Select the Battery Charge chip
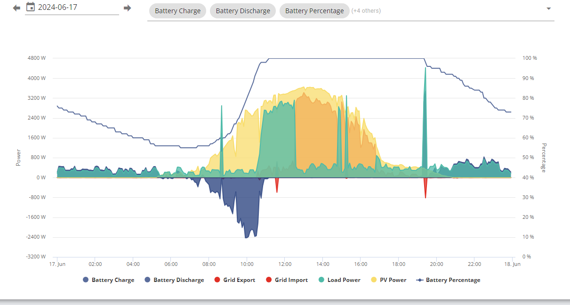Viewport: 570px width, 305px height. tap(177, 11)
